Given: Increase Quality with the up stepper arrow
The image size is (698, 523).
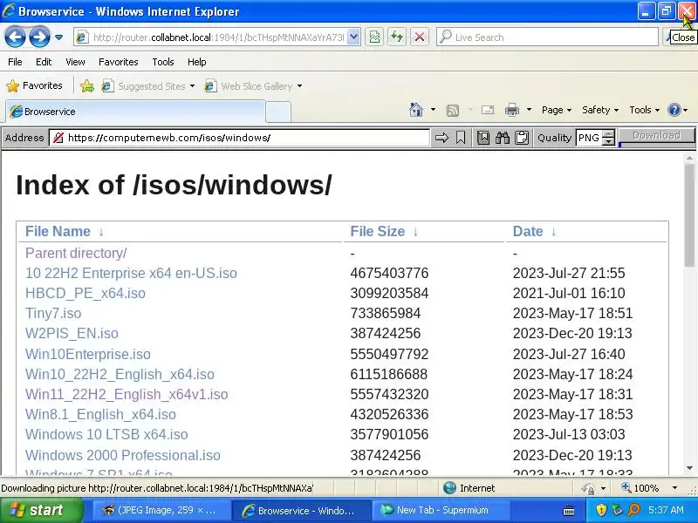Looking at the screenshot, I should [x=608, y=134].
